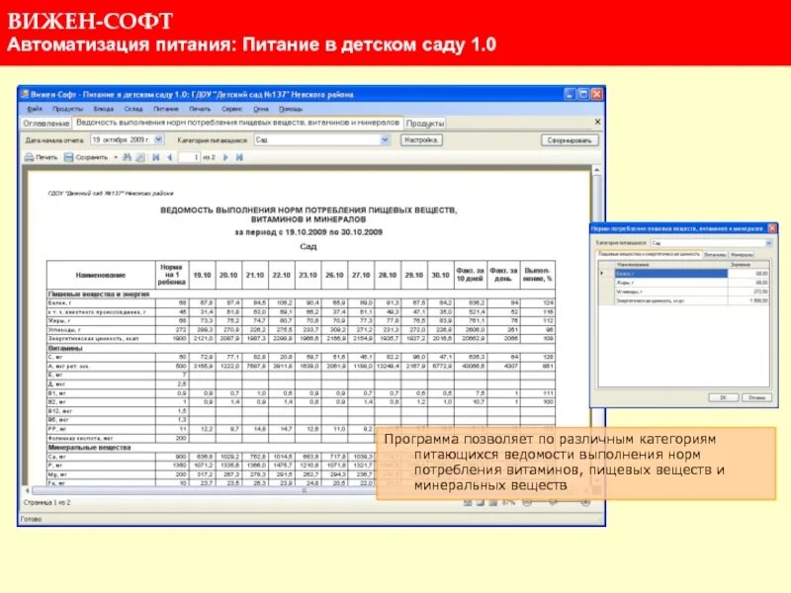Open the Склад menu
791x593 pixels.
click(133, 109)
